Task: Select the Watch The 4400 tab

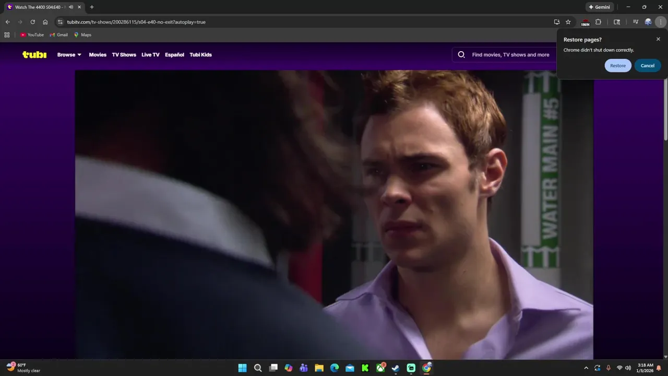Action: click(x=41, y=7)
